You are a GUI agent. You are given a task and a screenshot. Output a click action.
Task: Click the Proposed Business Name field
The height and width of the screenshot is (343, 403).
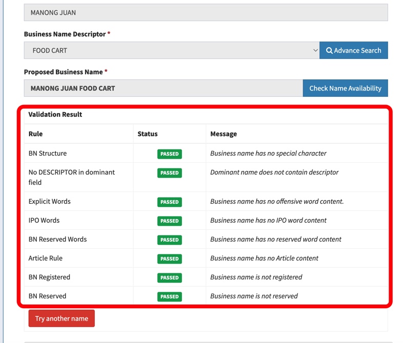coord(163,88)
